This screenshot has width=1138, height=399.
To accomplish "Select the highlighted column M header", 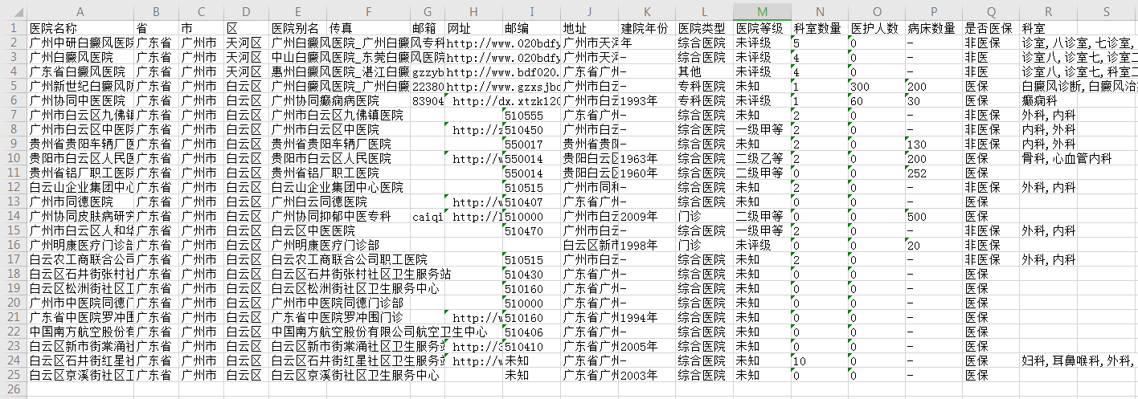I will click(x=762, y=11).
